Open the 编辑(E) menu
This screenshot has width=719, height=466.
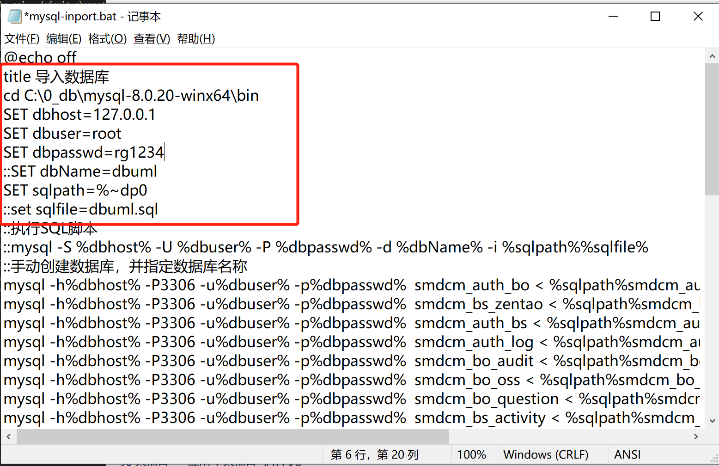64,39
